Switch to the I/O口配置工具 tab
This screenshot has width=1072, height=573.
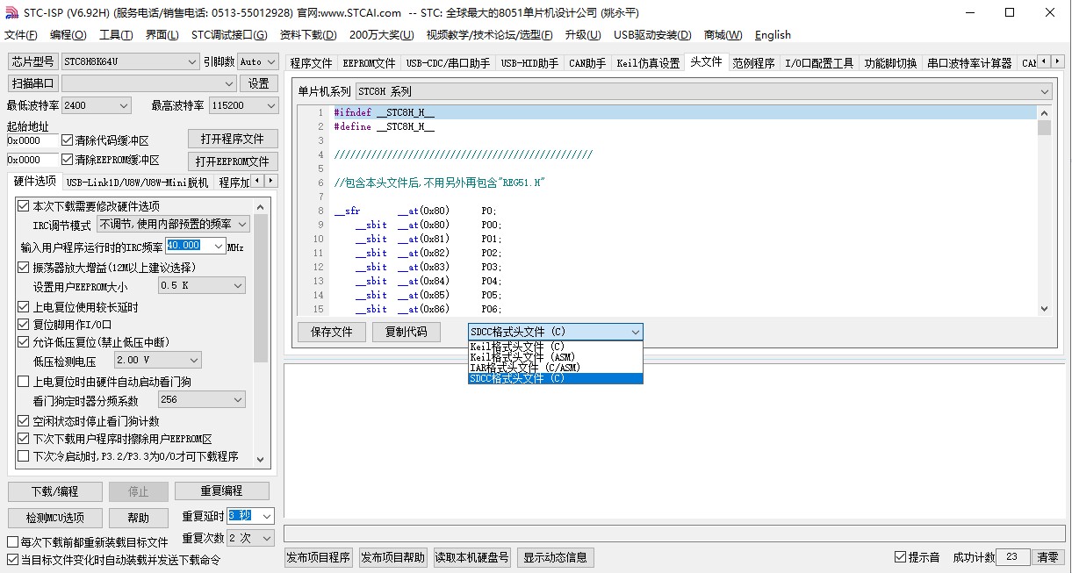pos(819,63)
